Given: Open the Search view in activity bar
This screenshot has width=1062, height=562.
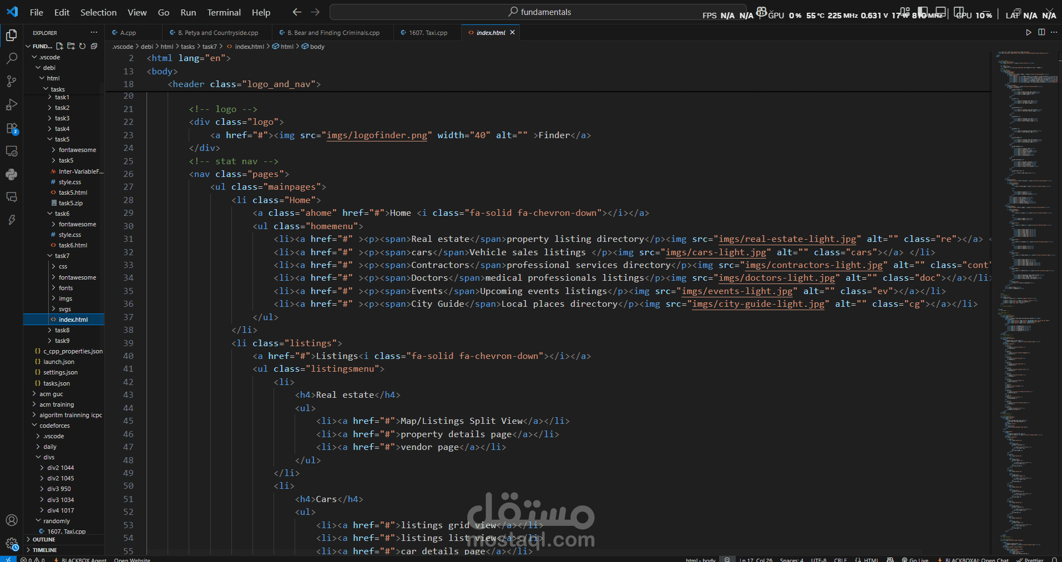Looking at the screenshot, I should [x=11, y=58].
